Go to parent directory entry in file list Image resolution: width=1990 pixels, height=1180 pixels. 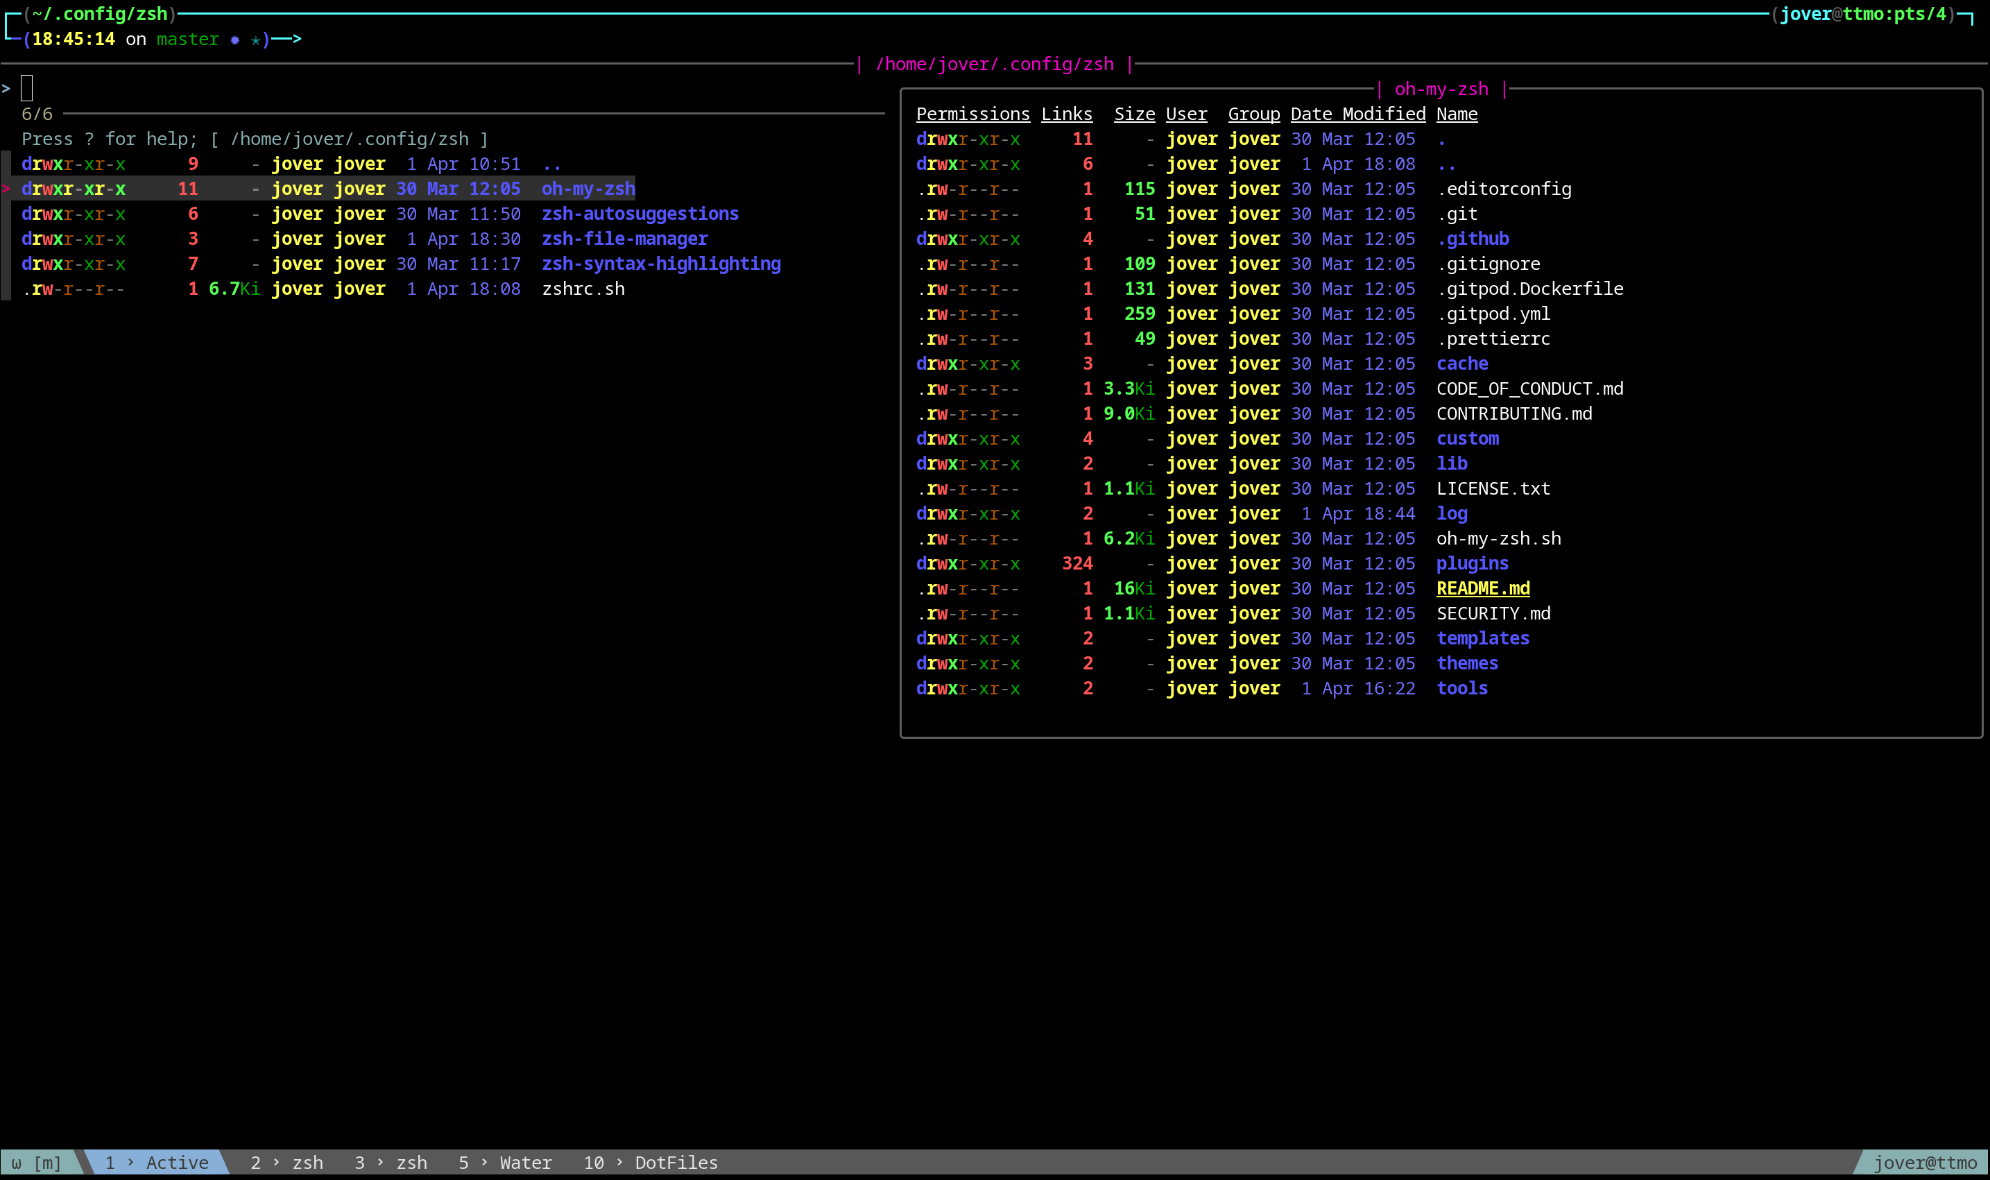[x=551, y=164]
